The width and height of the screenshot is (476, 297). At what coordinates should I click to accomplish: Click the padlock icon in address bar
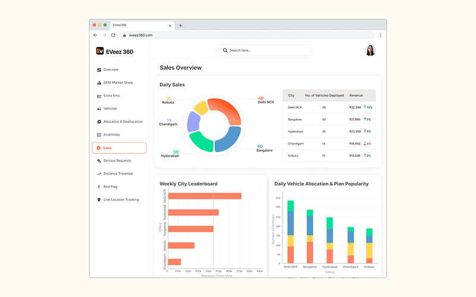(124, 36)
